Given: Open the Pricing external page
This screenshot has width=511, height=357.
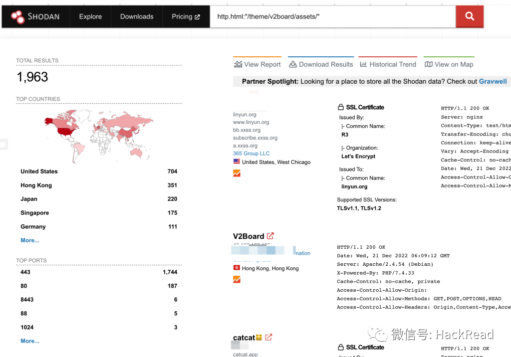Looking at the screenshot, I should pyautogui.click(x=186, y=16).
